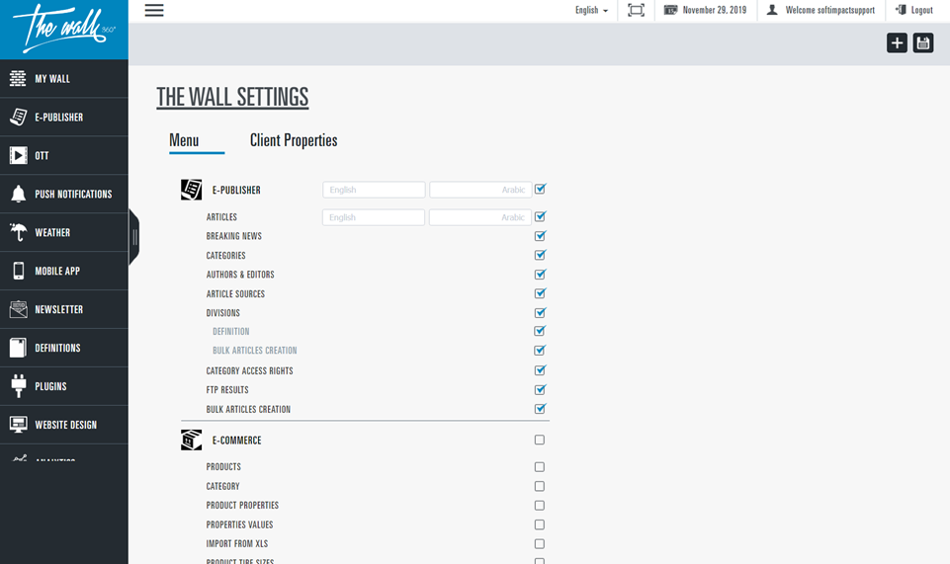Screen dimensions: 950x564
Task: Enable the Product Properties checkbox
Action: [x=539, y=506]
